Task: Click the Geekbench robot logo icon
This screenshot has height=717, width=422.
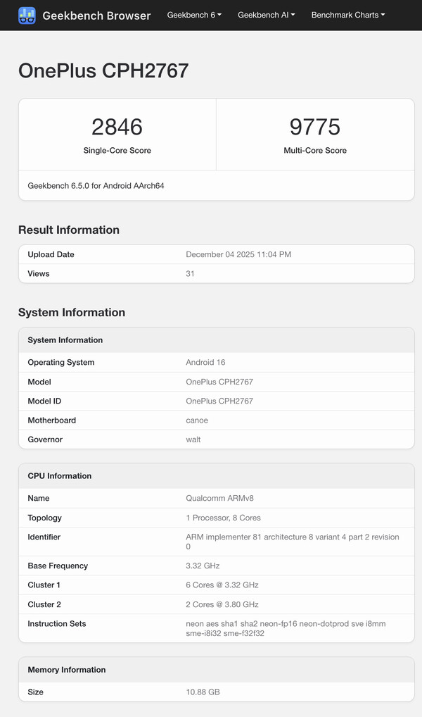Action: [27, 15]
